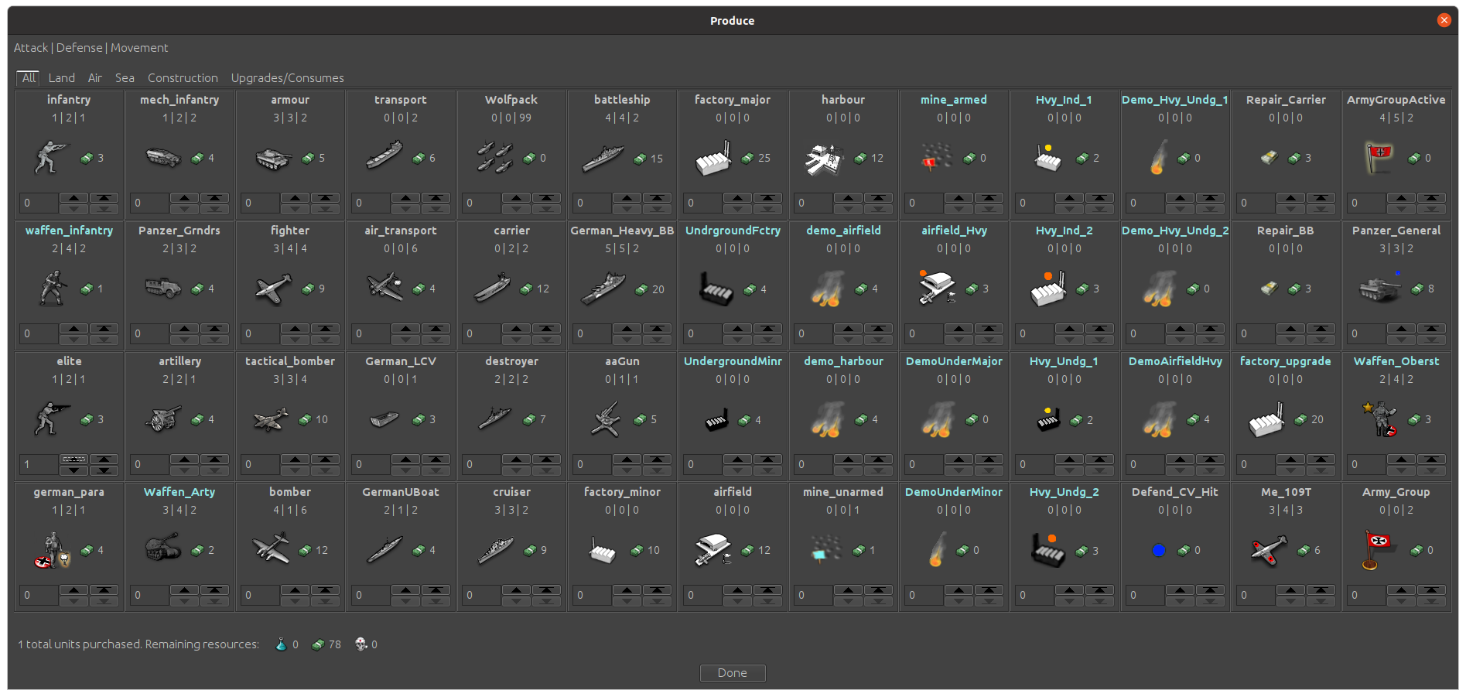Click the Repair_Carrier unit label
The height and width of the screenshot is (697, 1466).
point(1286,100)
